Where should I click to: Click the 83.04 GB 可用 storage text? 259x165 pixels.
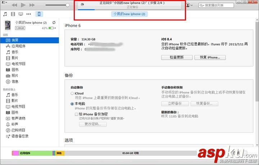click(131, 153)
